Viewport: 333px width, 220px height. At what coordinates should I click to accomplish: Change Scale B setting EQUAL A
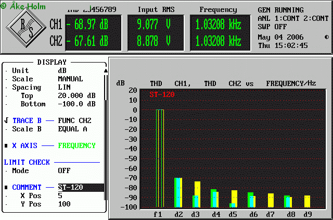72,129
